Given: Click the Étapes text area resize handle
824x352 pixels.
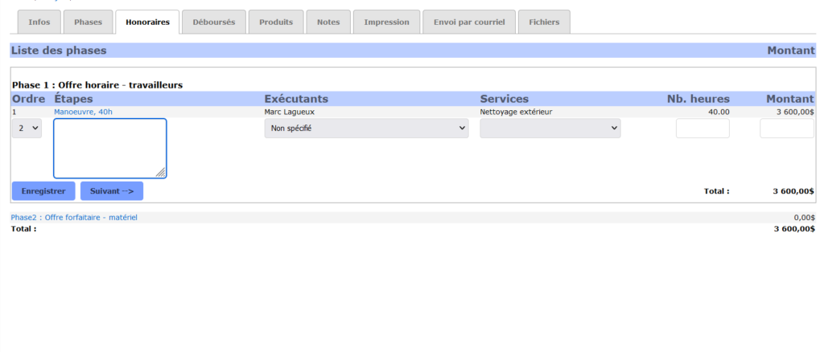Looking at the screenshot, I should tap(161, 172).
